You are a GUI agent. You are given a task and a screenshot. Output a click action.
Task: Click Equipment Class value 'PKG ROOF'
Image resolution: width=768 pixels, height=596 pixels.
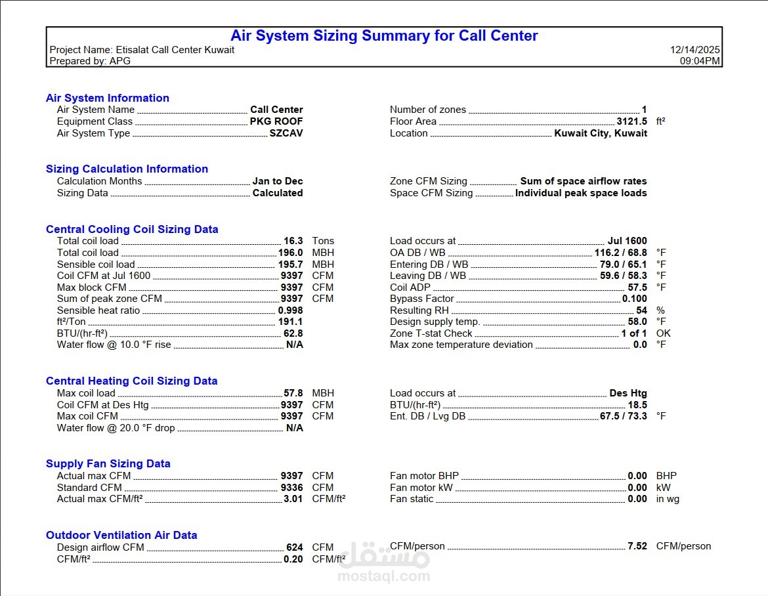pyautogui.click(x=277, y=121)
